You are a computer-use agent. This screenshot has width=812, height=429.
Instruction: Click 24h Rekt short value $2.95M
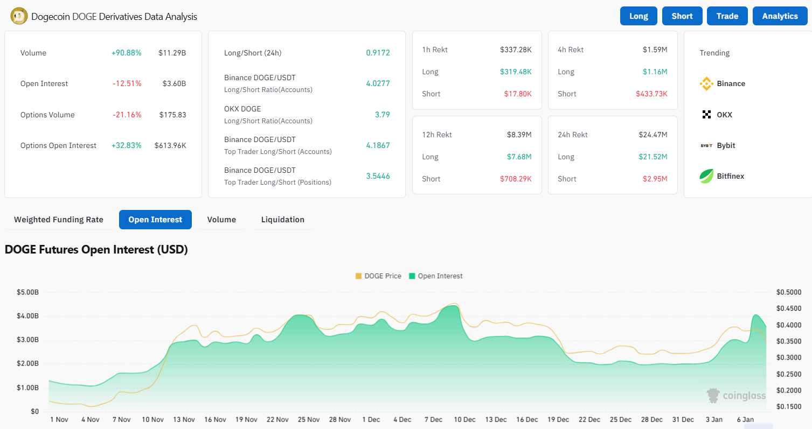654,179
